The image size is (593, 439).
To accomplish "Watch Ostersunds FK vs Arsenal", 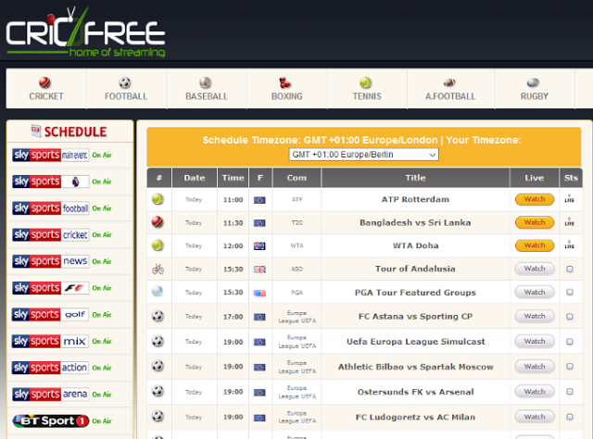I will [535, 392].
